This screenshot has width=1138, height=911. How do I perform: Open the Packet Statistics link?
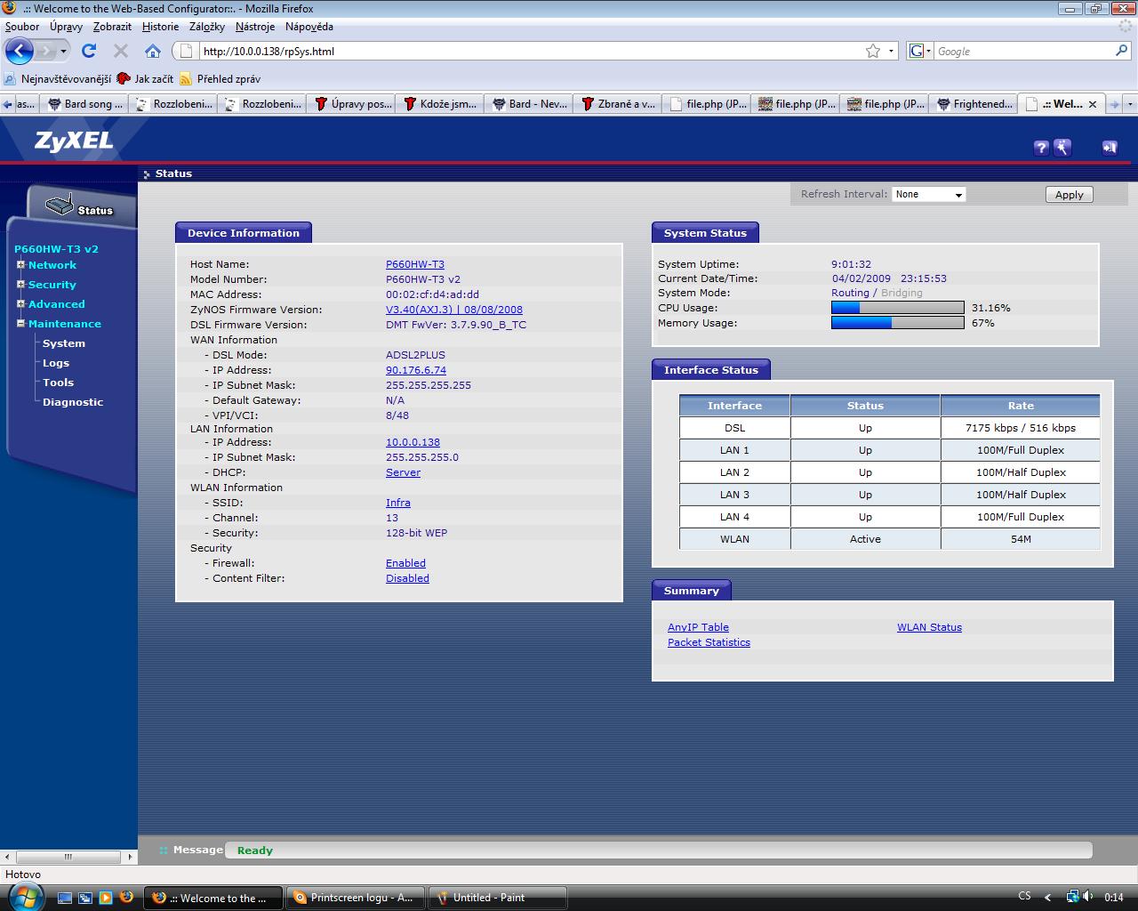pos(709,642)
